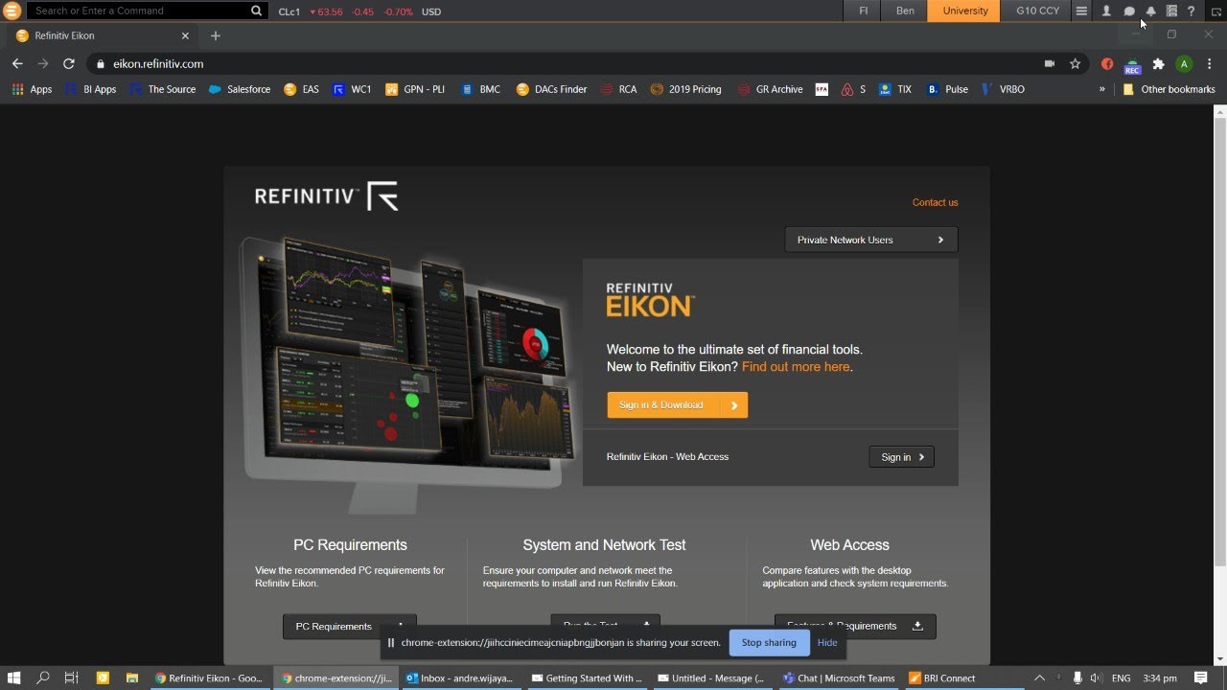Open the Pulse bookmark
This screenshot has width=1227, height=690.
coord(947,89)
